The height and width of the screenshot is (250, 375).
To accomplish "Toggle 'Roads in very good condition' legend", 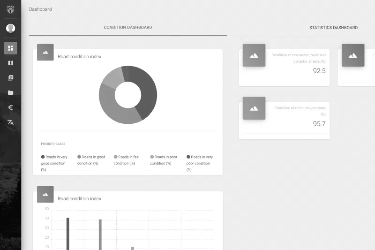I will tap(54, 163).
